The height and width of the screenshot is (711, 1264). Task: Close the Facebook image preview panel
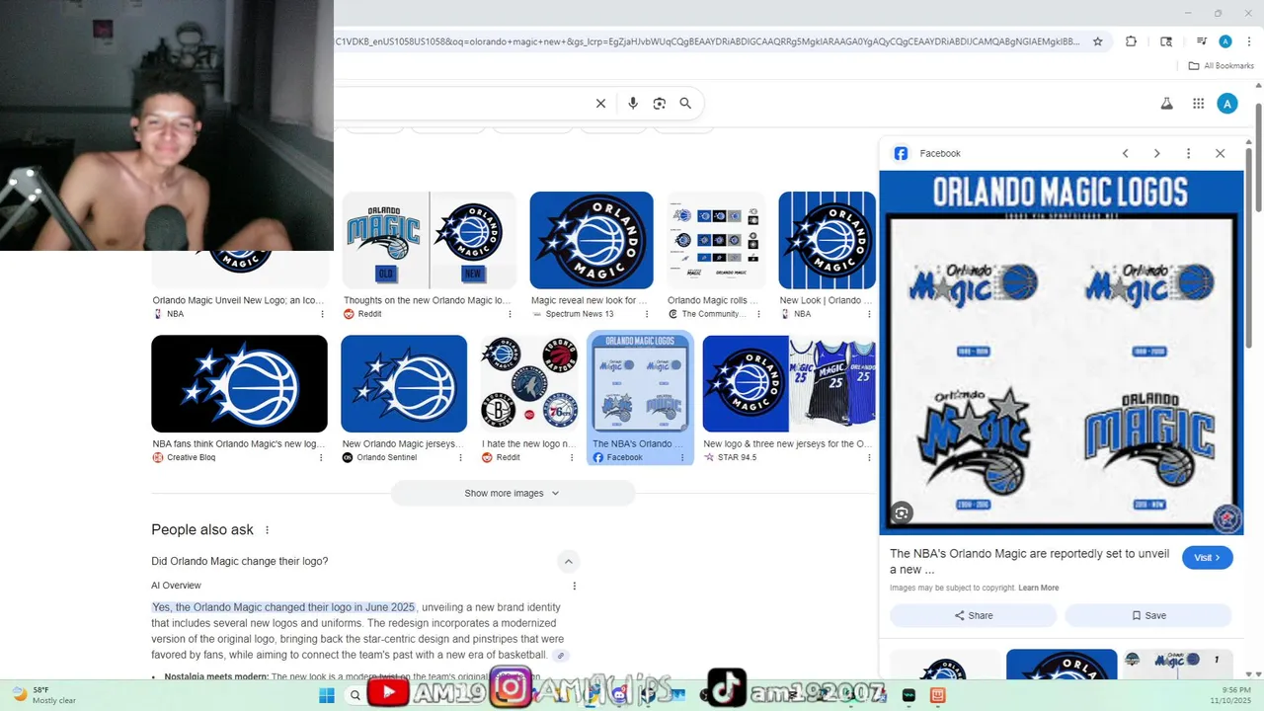point(1220,153)
